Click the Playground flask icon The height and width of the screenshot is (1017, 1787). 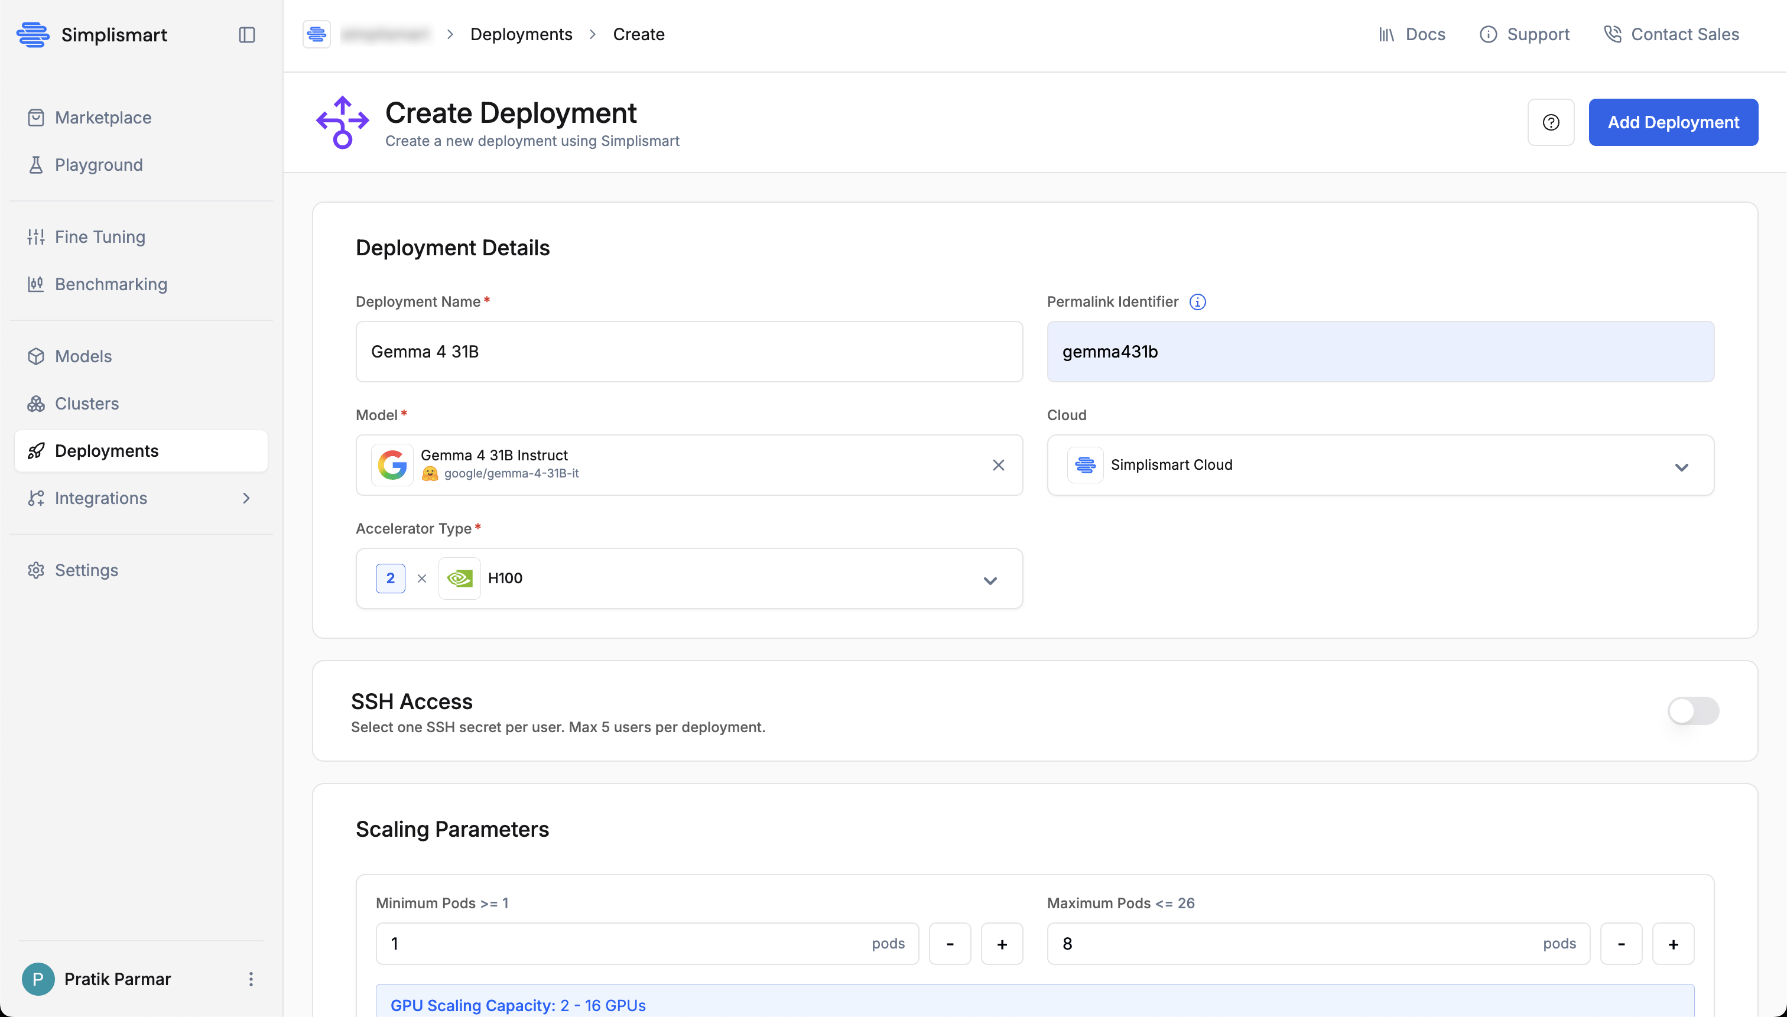[35, 165]
